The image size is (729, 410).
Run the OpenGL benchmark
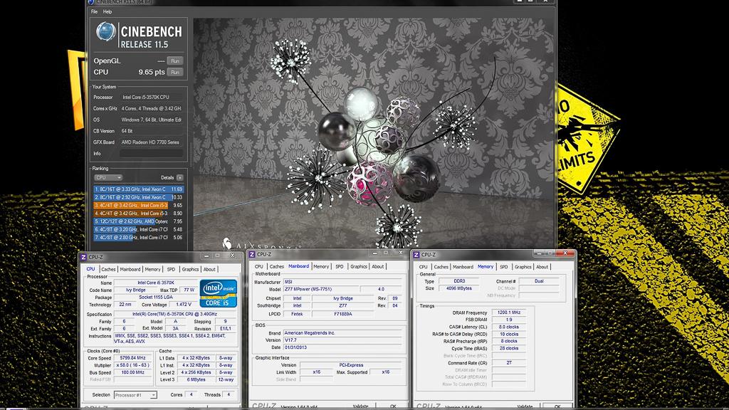pos(175,61)
